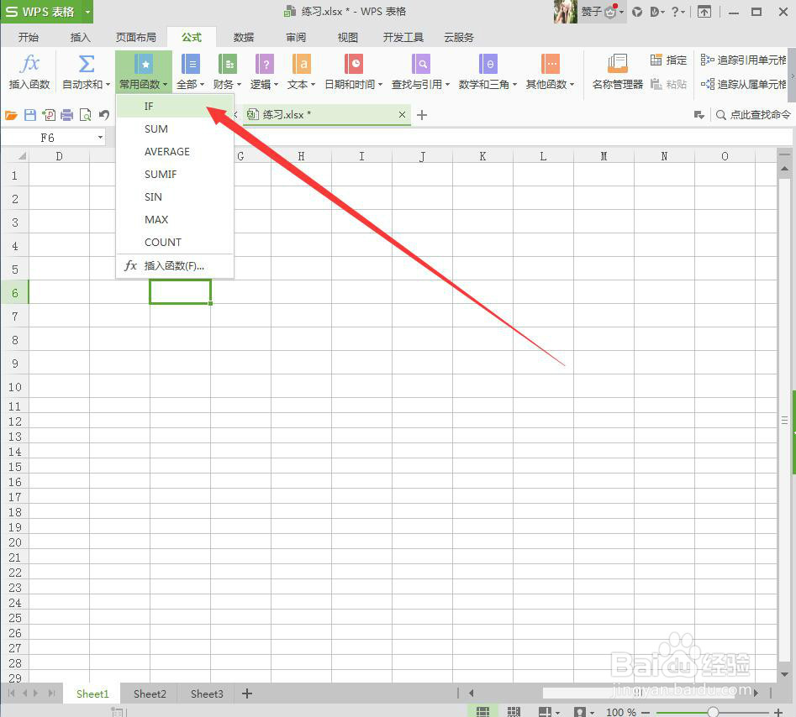This screenshot has height=717, width=796.
Task: Click 追踪引用单元格 icon
Action: pos(707,60)
